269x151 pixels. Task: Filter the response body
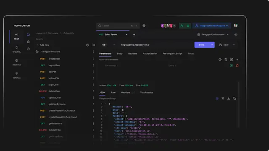click(223, 99)
